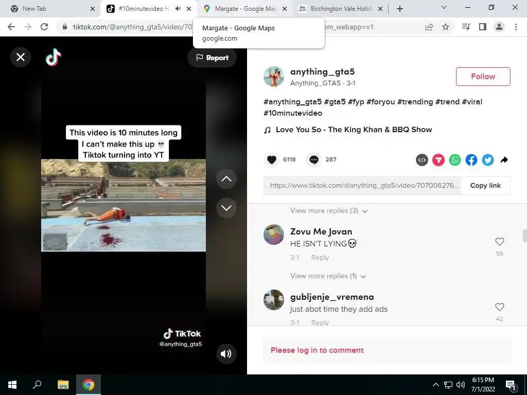The width and height of the screenshot is (527, 395).
Task: Select the video URL field
Action: pyautogui.click(x=362, y=185)
